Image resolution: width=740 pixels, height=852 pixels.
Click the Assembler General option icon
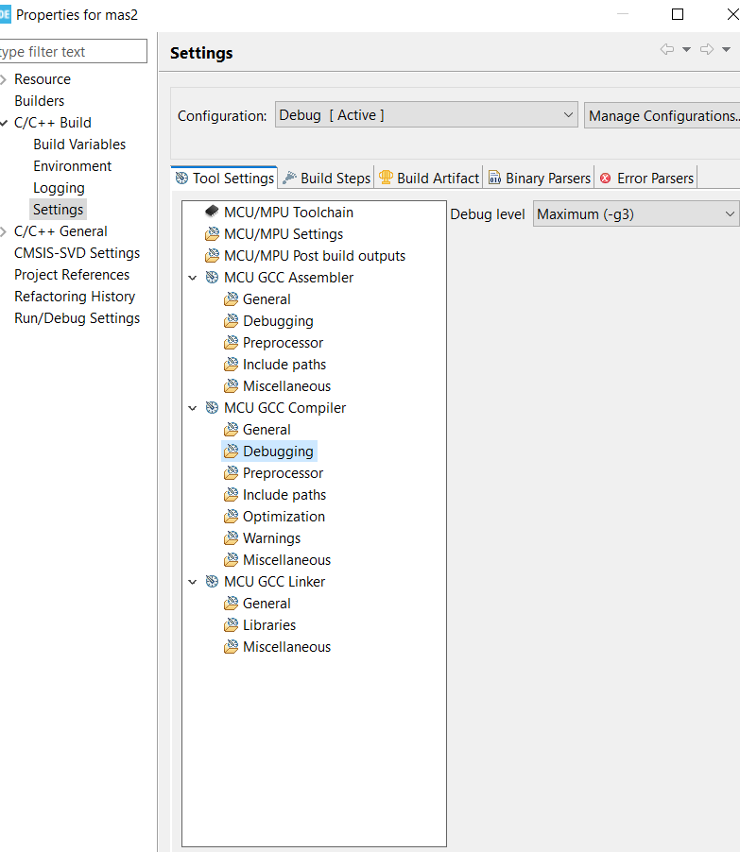click(x=232, y=298)
